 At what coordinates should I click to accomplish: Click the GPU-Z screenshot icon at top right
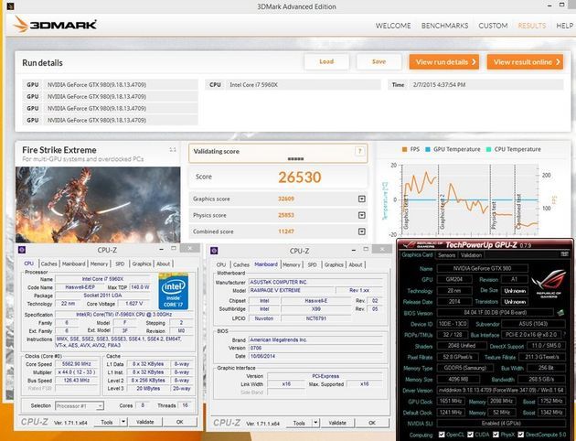point(564,254)
